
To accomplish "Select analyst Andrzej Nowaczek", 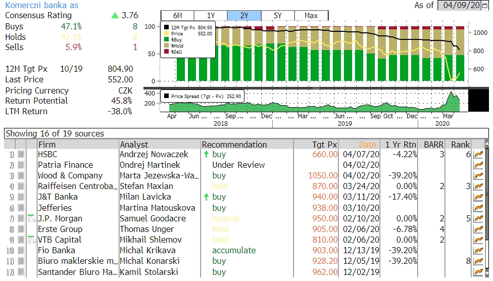I will click(154, 154).
